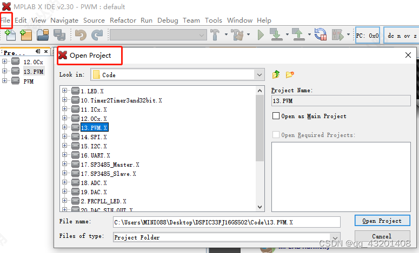The image size is (419, 253).
Task: Select 17.SP3485_Slave.X in file list
Action: [109, 174]
